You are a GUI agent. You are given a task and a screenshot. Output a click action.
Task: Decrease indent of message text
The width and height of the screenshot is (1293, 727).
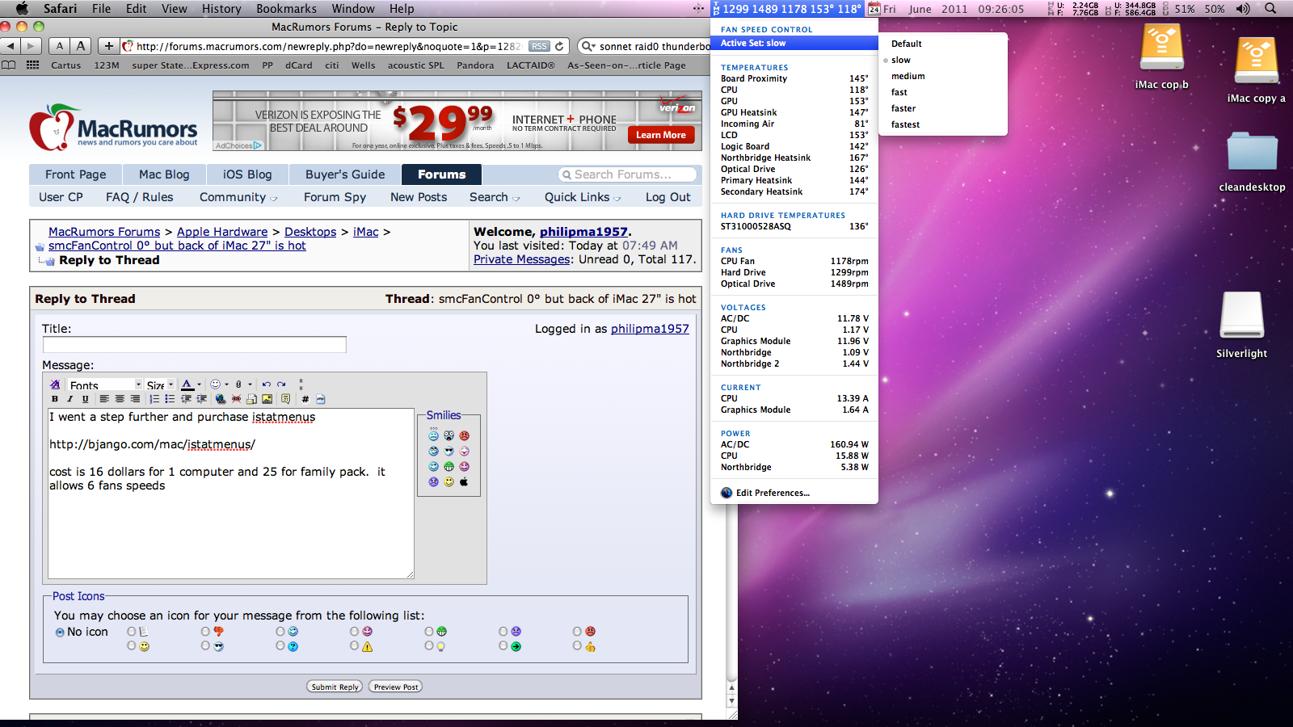[186, 399]
